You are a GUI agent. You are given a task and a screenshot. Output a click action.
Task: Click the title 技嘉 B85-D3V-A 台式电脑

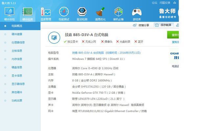86,35
